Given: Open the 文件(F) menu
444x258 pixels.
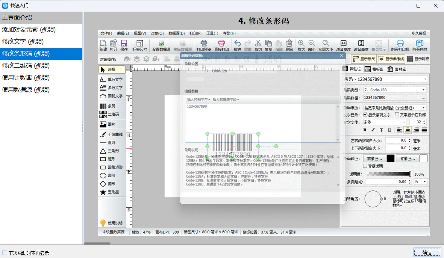Looking at the screenshot, I should (106, 33).
